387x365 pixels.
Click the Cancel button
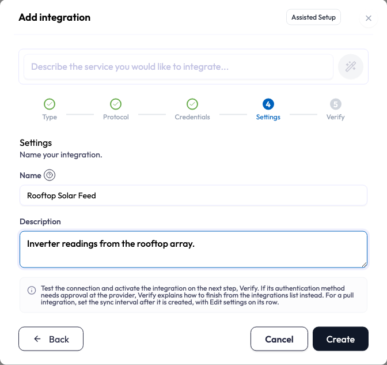click(279, 339)
